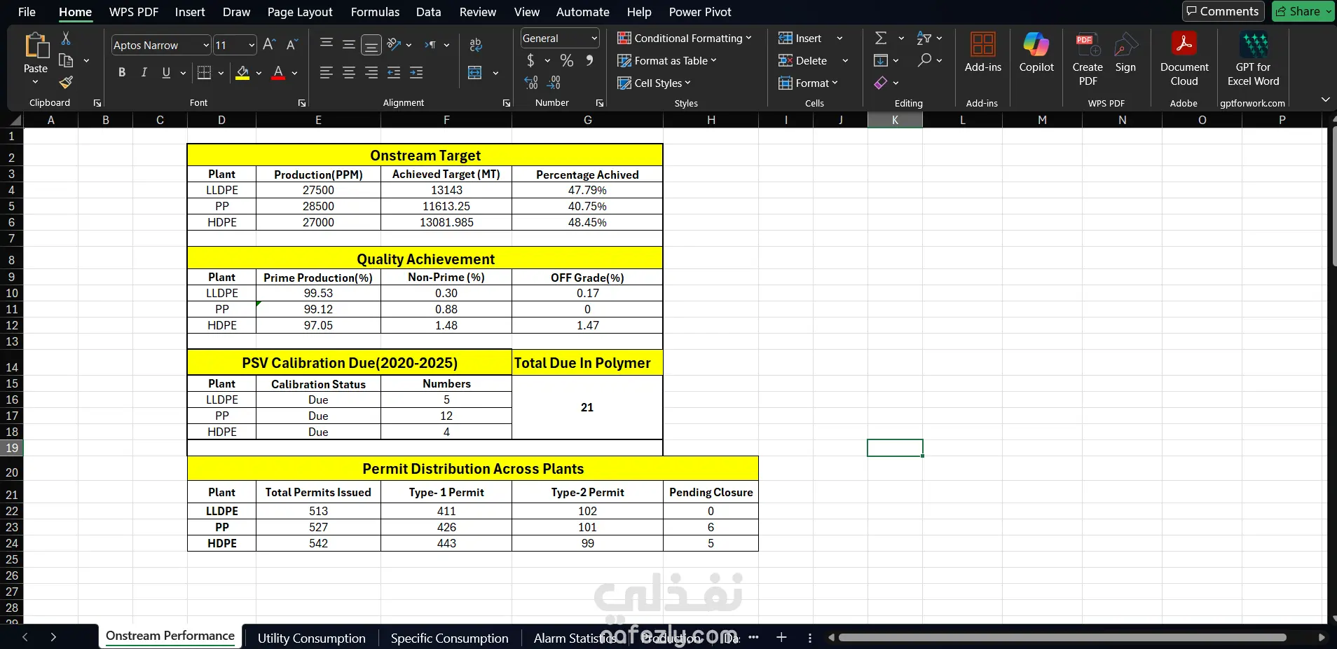Open the font size dropdown
Image resolution: width=1337 pixels, height=649 pixels.
(x=252, y=46)
